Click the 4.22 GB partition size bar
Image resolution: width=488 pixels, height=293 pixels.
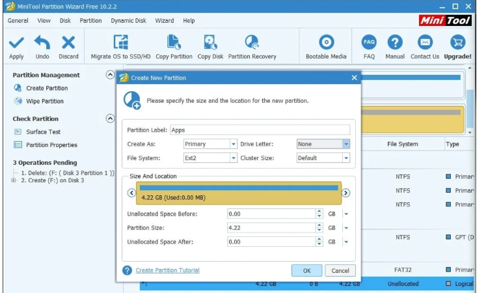point(239,193)
